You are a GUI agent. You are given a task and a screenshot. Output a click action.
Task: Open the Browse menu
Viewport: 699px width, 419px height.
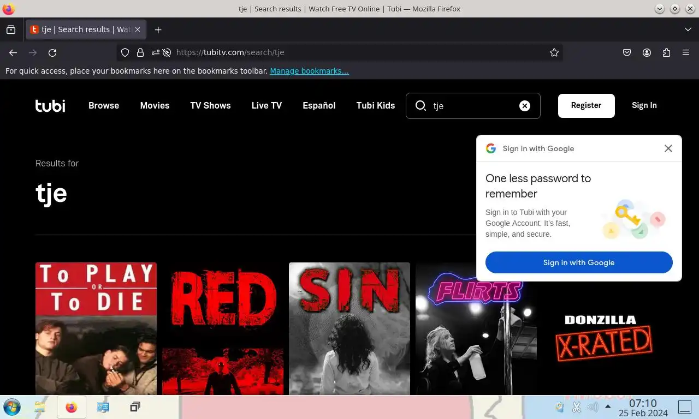[x=104, y=106]
